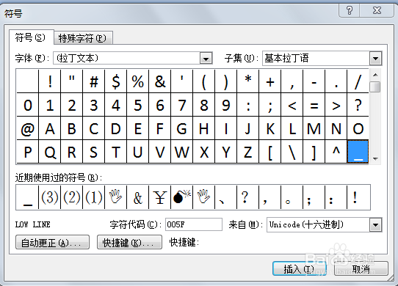Select the letter Q in the grid
The height and width of the screenshot is (286, 398).
pyautogui.click(x=50, y=152)
